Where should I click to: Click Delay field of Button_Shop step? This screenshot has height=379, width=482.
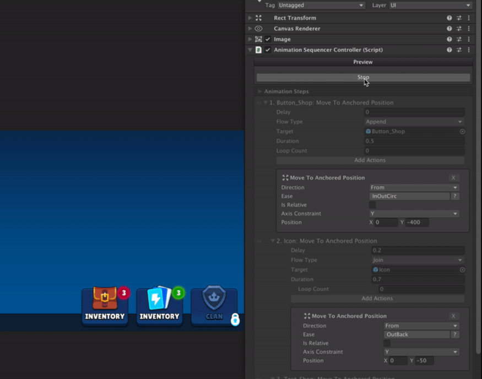pyautogui.click(x=414, y=112)
